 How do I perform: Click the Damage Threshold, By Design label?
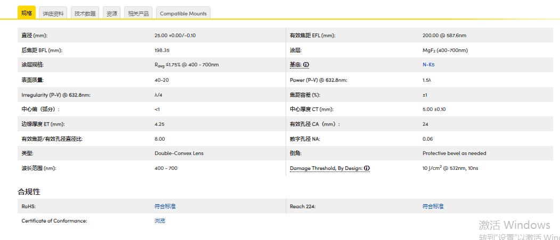tap(326, 168)
